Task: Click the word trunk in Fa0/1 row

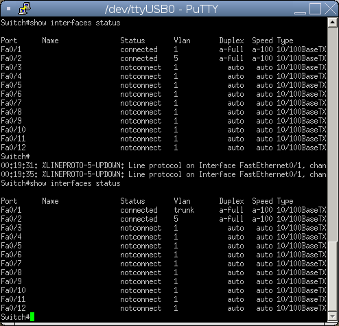Action: click(184, 210)
